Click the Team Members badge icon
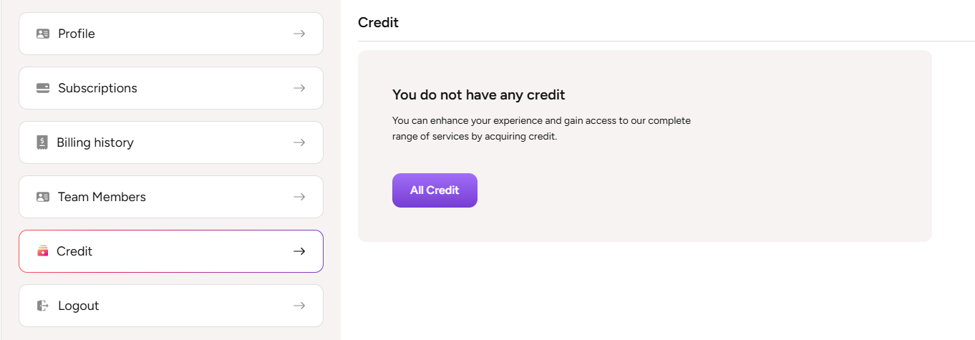The image size is (975, 340). point(43,197)
